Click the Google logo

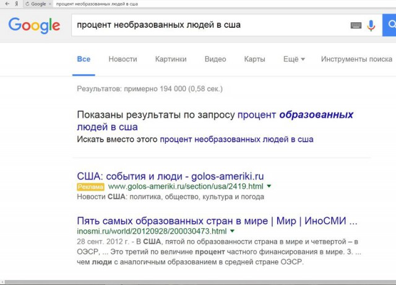coord(34,25)
